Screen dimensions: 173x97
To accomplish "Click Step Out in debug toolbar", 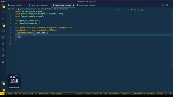I will click(128, 10).
